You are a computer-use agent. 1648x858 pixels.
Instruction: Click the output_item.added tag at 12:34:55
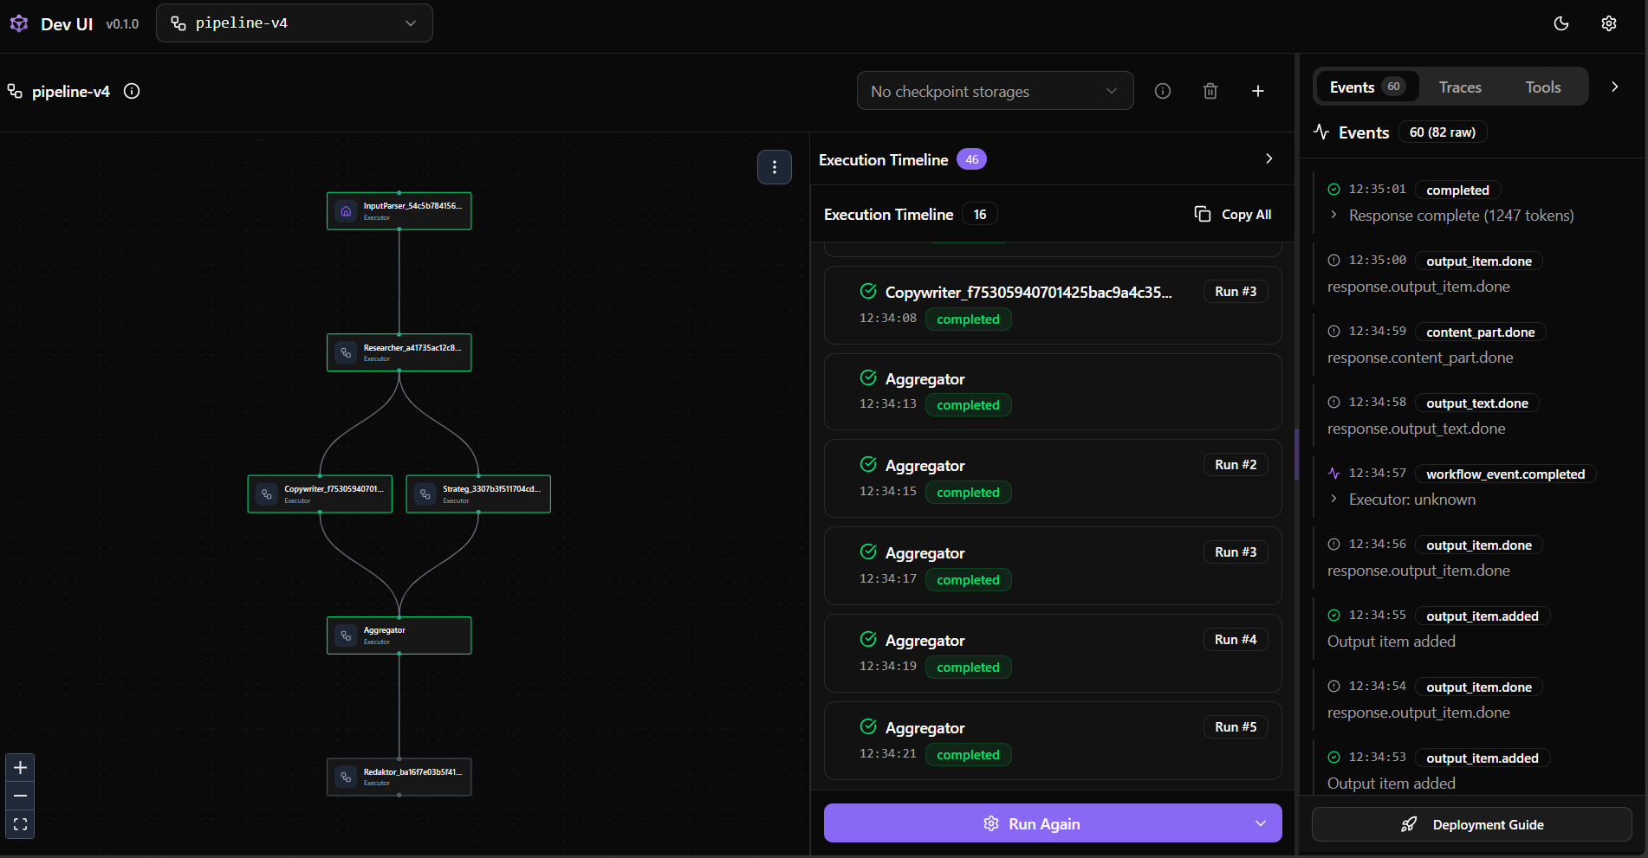(x=1482, y=616)
